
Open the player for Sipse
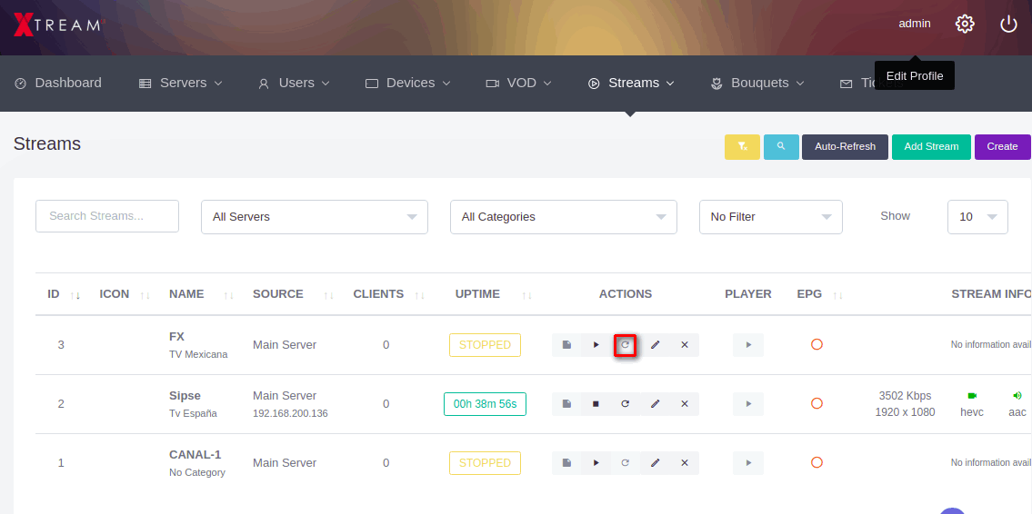tap(748, 404)
